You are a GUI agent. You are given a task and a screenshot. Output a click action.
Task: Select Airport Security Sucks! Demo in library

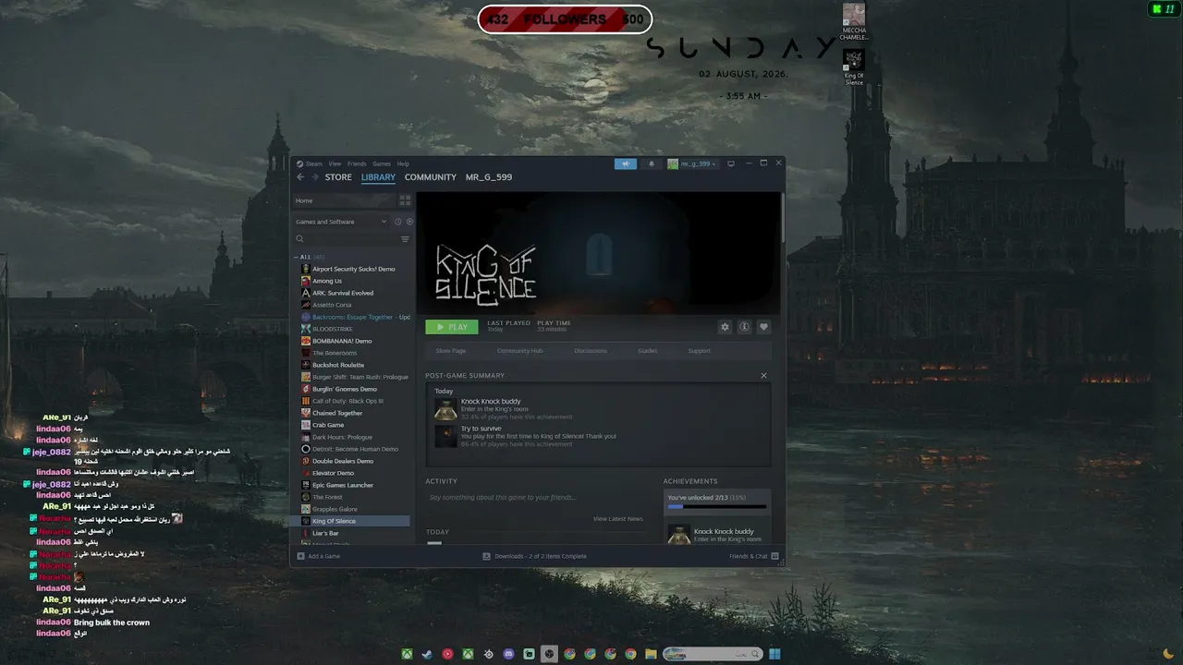(x=353, y=269)
